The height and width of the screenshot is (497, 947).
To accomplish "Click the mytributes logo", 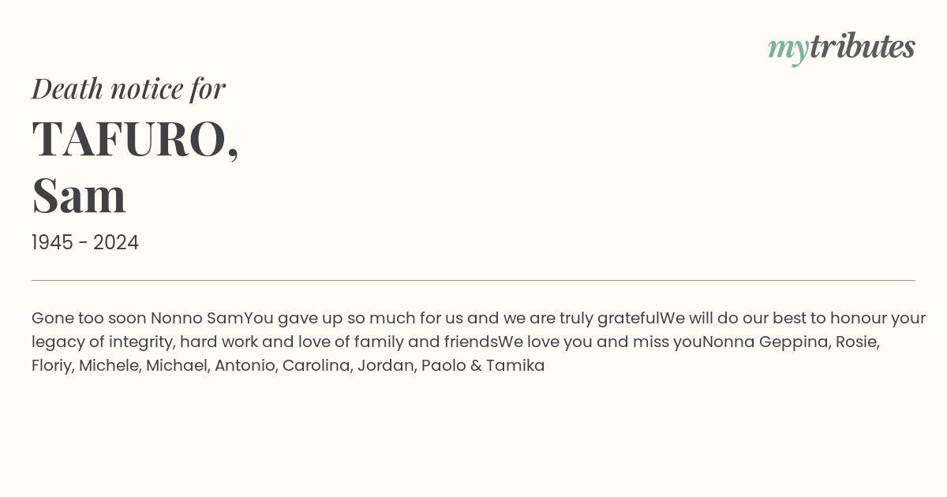I will [841, 47].
